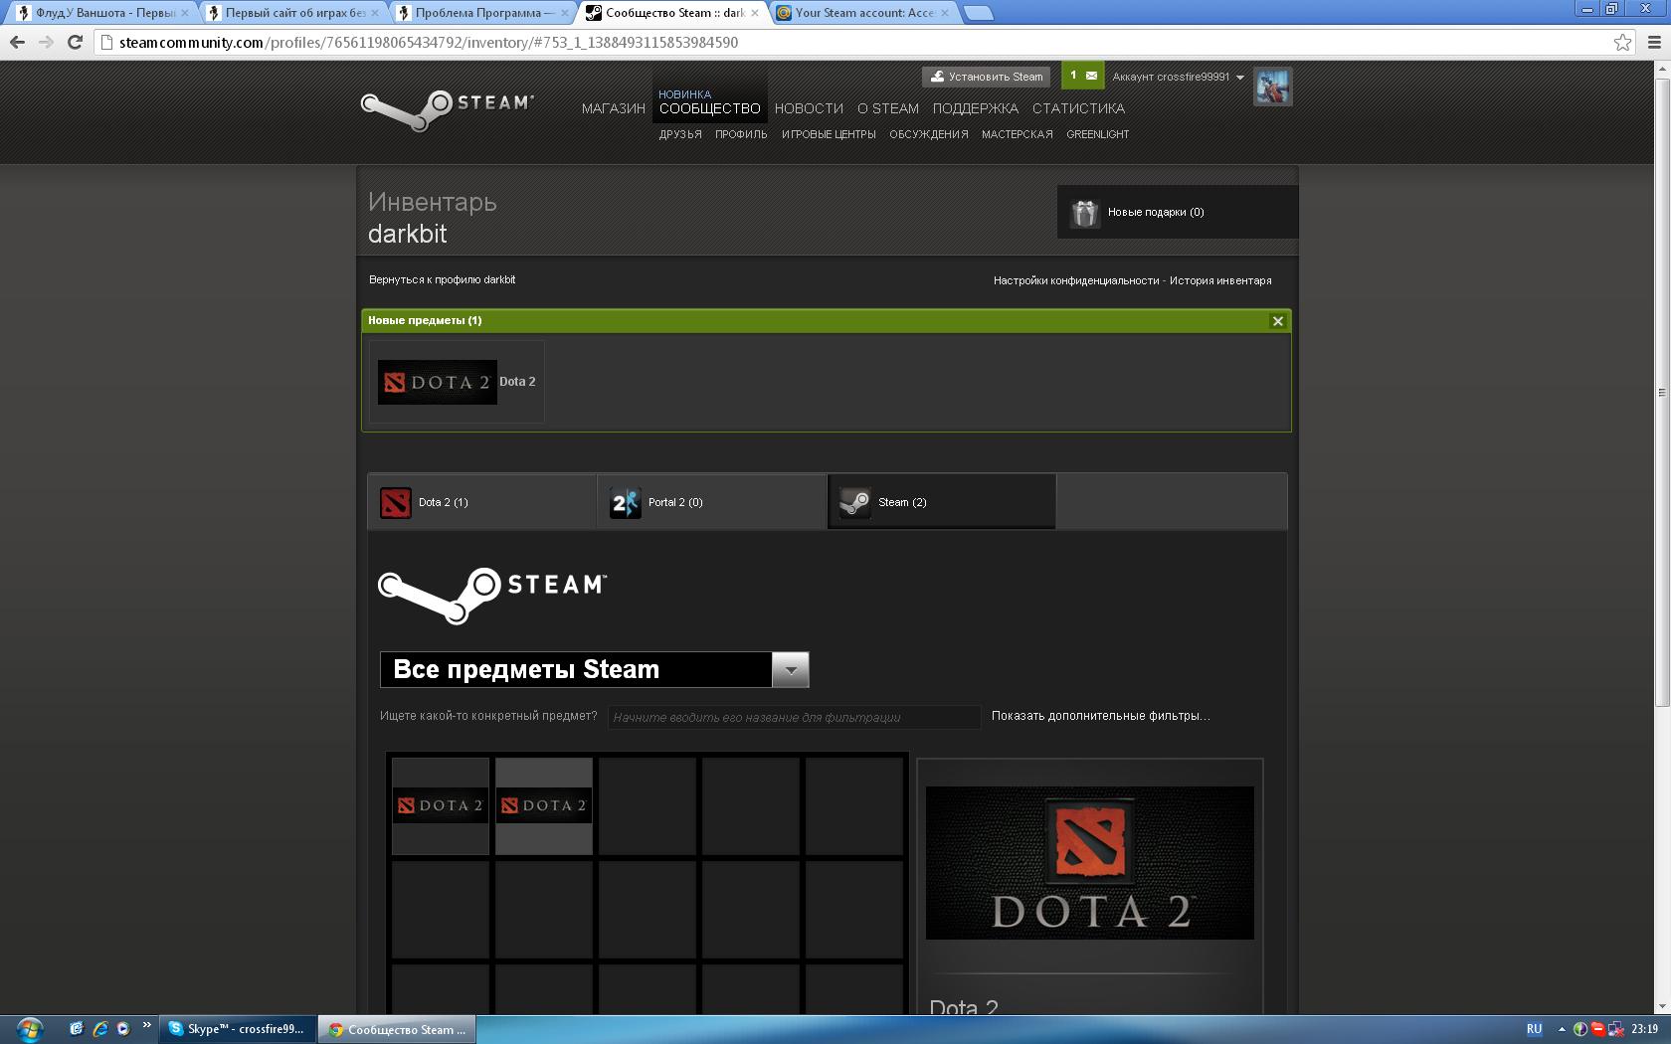1671x1044 pixels.
Task: Click the gift icon next to Новые подарки
Action: click(1084, 213)
